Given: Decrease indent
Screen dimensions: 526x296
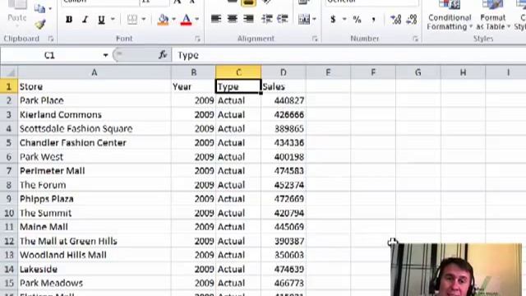Looking at the screenshot, I should point(267,19).
